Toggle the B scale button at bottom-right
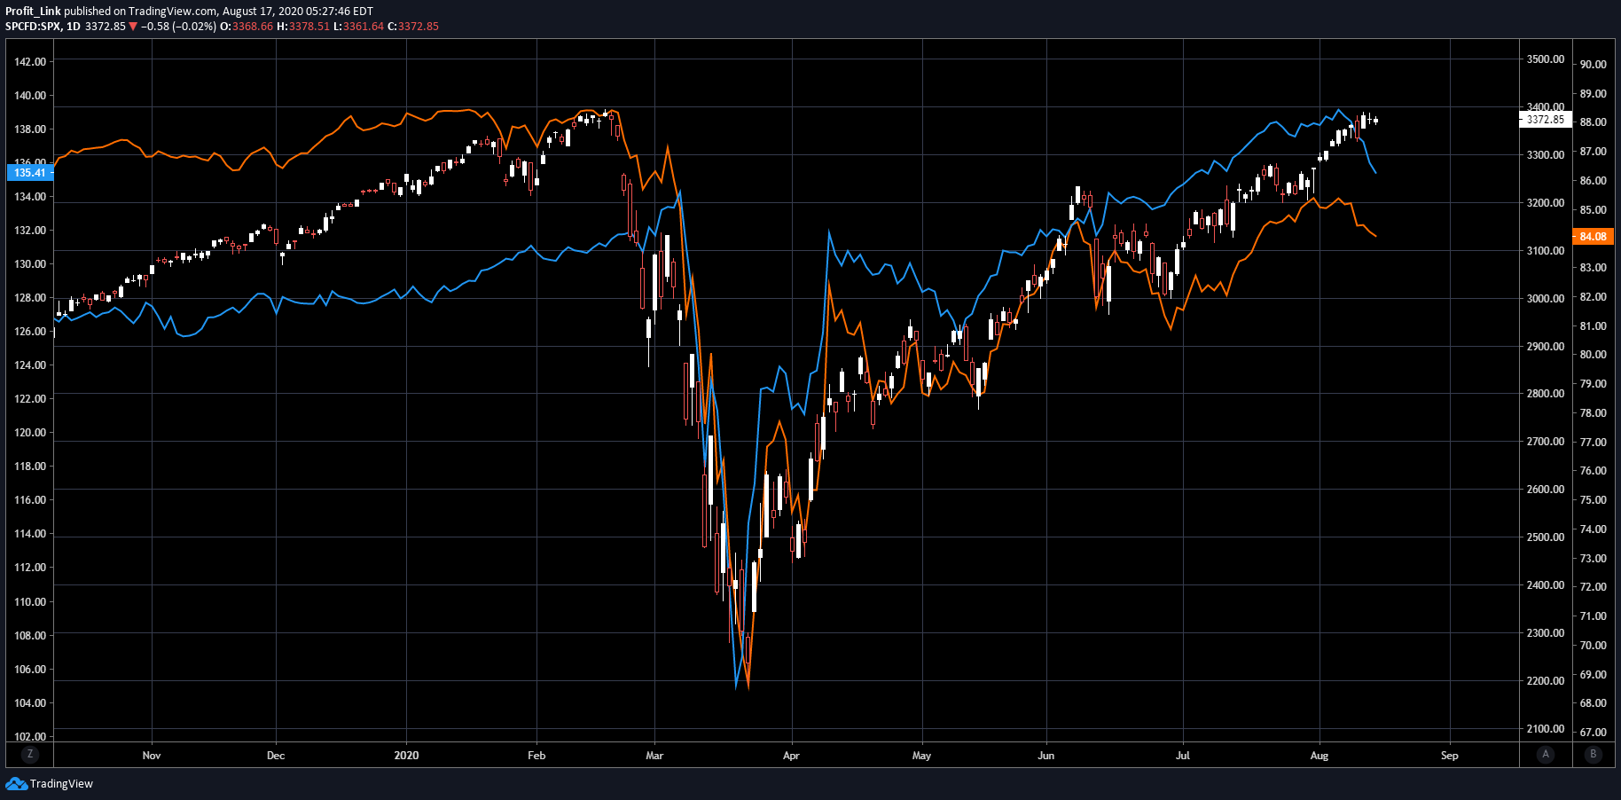Screen dimensions: 1621x800 pyautogui.click(x=1593, y=754)
